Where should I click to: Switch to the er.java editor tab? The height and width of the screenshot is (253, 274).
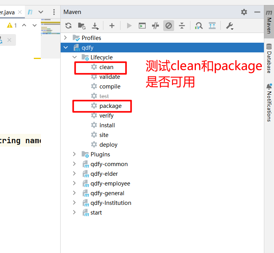(7, 12)
